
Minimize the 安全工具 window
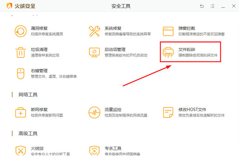pos(223,6)
